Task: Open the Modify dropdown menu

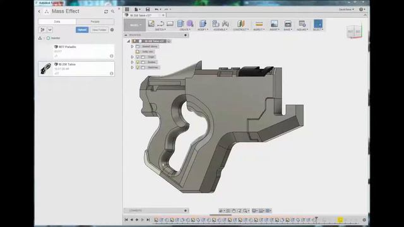Action: (203, 30)
